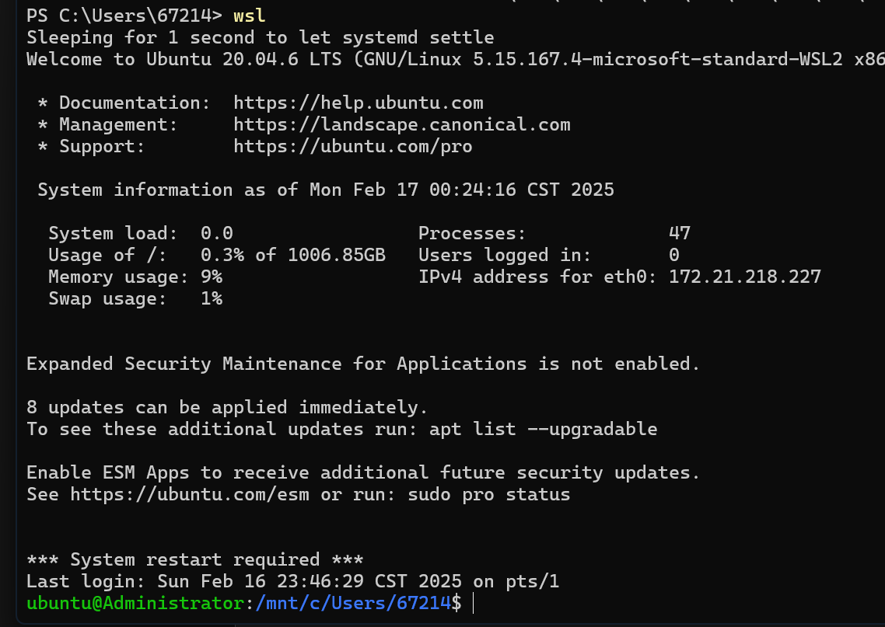
Task: Click the 'PS C:\Users\67214>' prompt
Action: pos(124,16)
